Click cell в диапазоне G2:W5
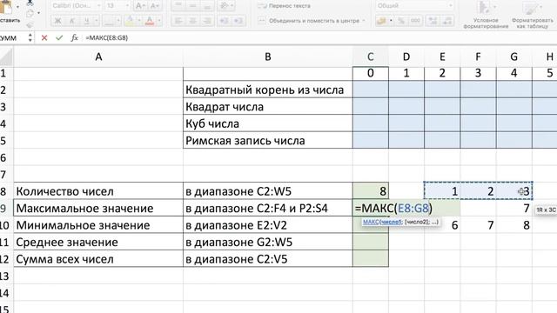 click(268, 242)
